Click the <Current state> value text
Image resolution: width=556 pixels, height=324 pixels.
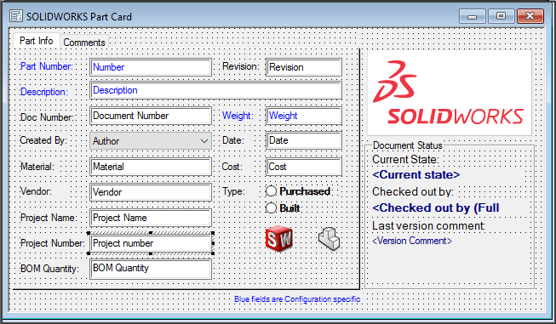pos(416,174)
